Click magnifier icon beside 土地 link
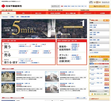This screenshot has width=111, height=101. pos(45,44)
